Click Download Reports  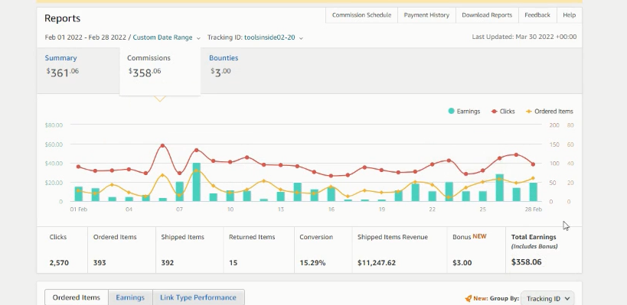(487, 15)
